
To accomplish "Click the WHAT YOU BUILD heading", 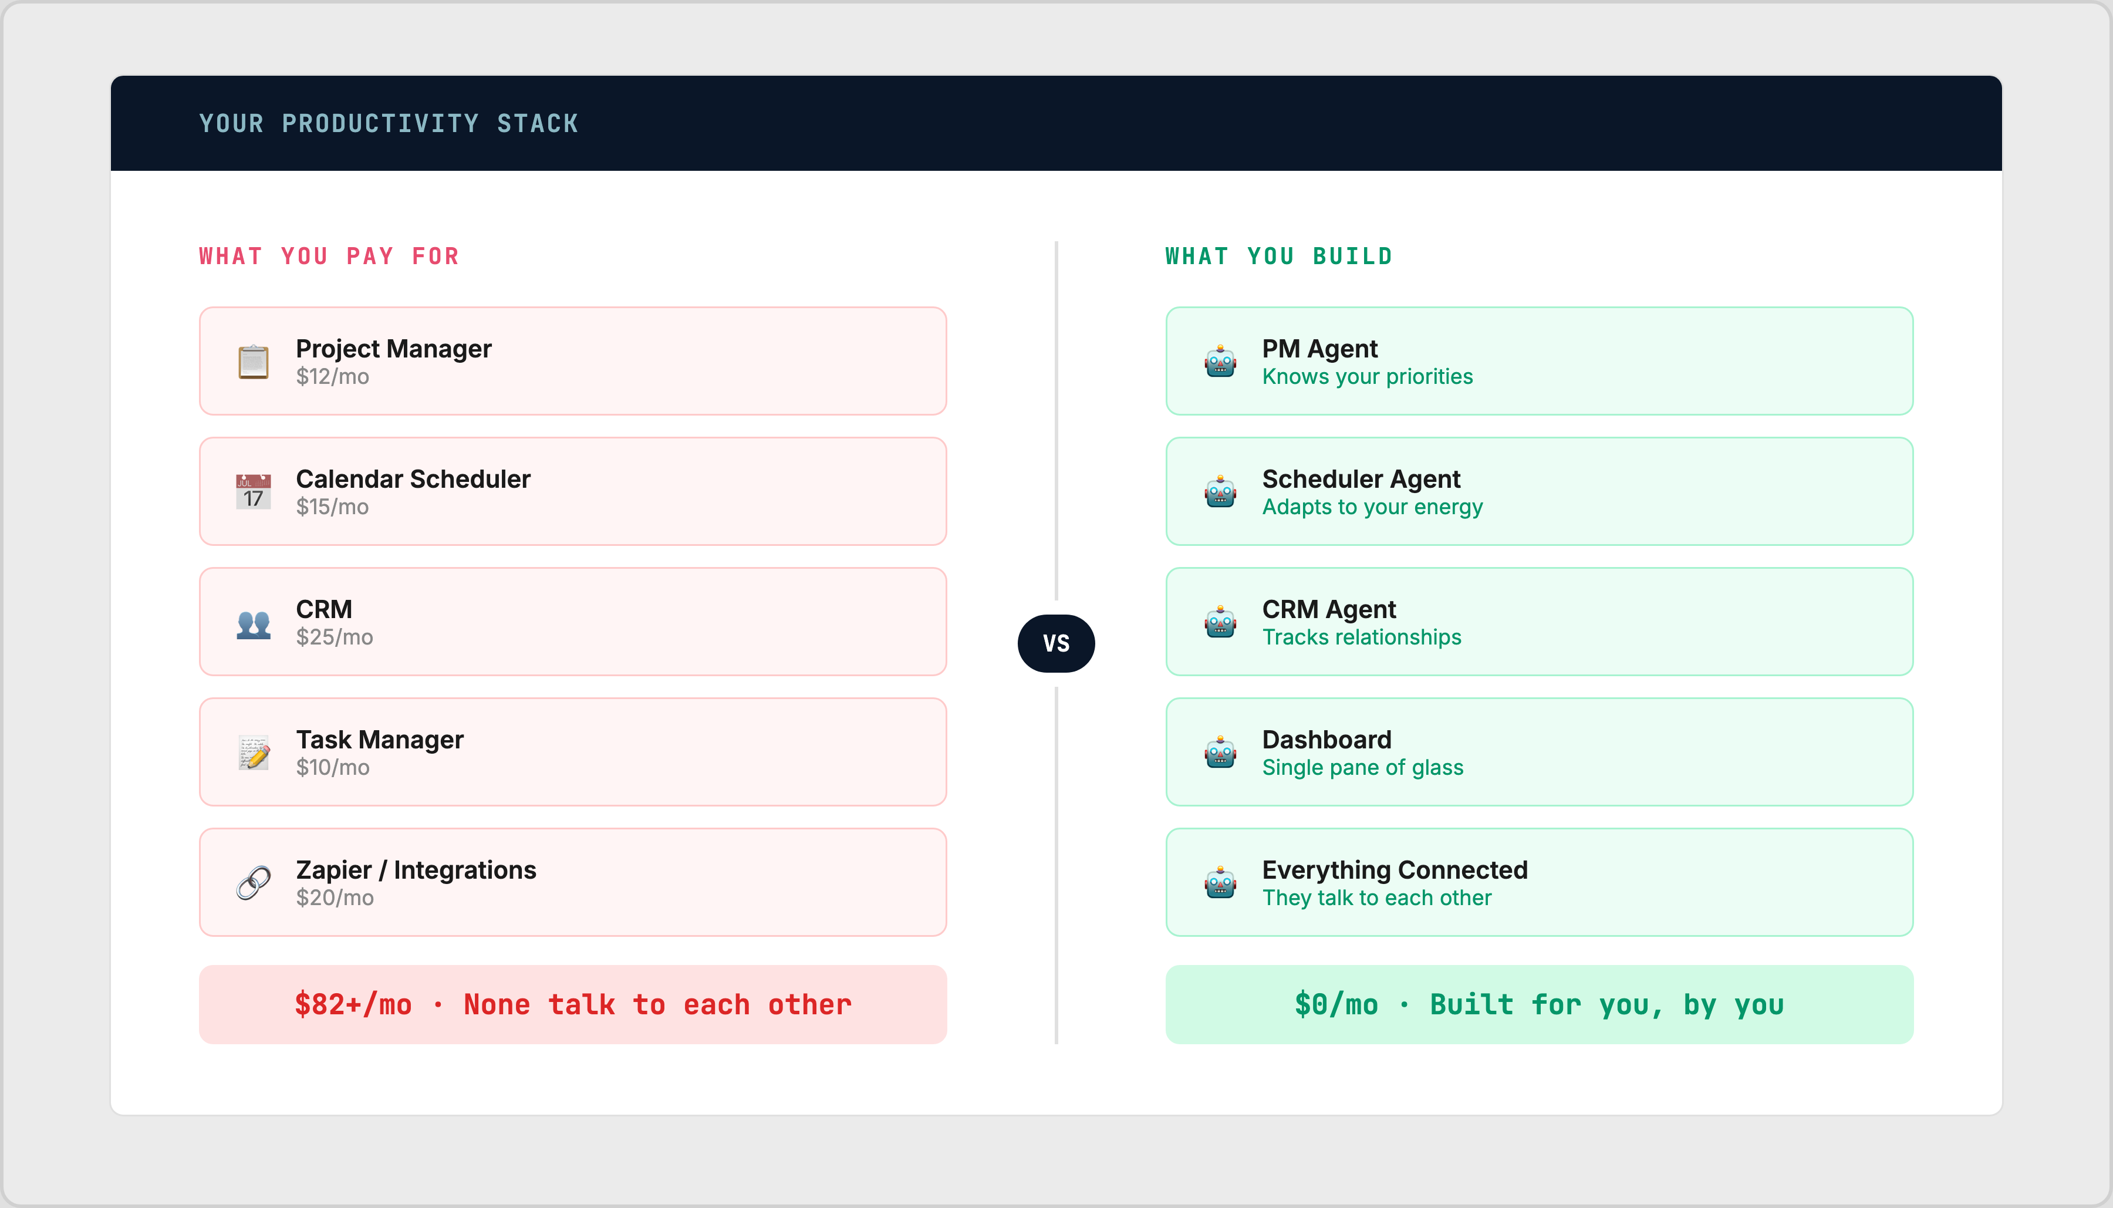I will tap(1278, 257).
